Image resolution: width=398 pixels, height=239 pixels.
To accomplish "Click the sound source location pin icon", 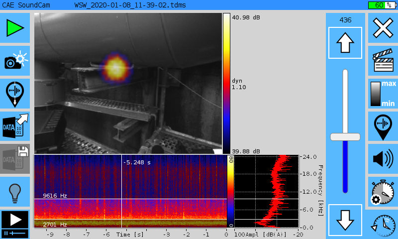I will coord(383,126).
